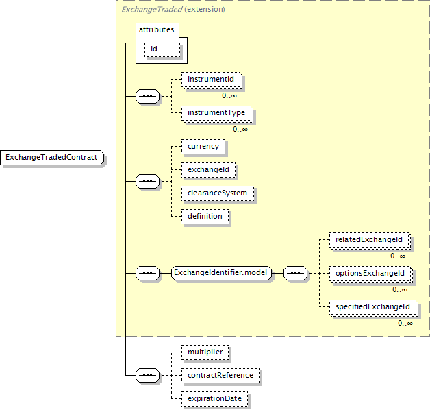Select the sequence connector left of currency group
The width and height of the screenshot is (430, 410).
[148, 181]
